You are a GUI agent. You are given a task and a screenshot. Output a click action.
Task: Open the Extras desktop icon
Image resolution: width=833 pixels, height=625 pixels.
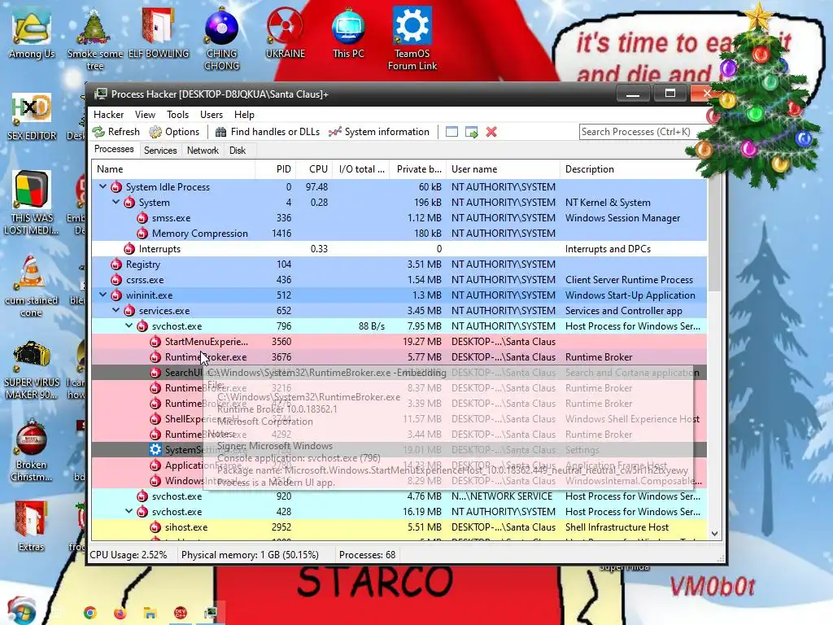(32, 527)
